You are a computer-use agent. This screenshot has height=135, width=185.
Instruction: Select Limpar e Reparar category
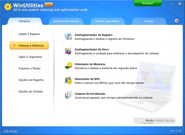coord(29,34)
